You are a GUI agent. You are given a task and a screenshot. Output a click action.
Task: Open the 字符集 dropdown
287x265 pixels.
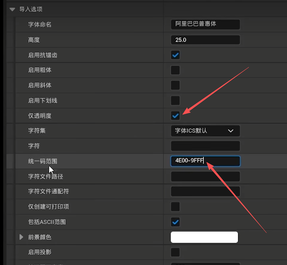pos(205,131)
